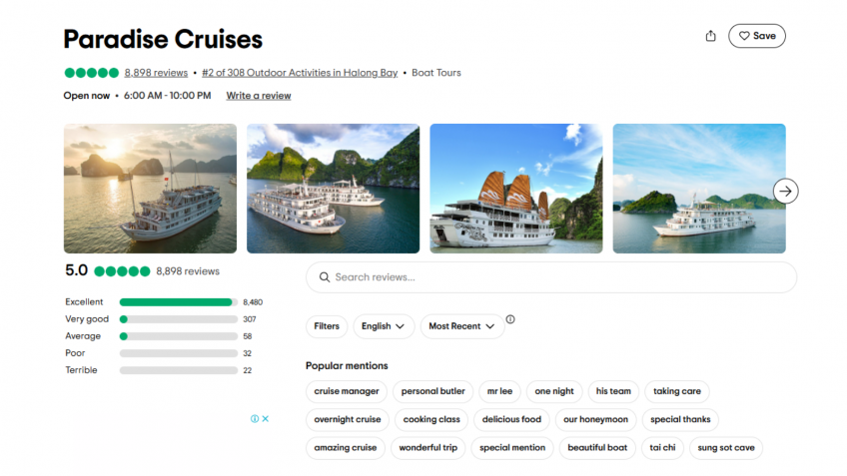
Task: Select the 'cruise manager' popular mention tag
Action: pyautogui.click(x=347, y=391)
